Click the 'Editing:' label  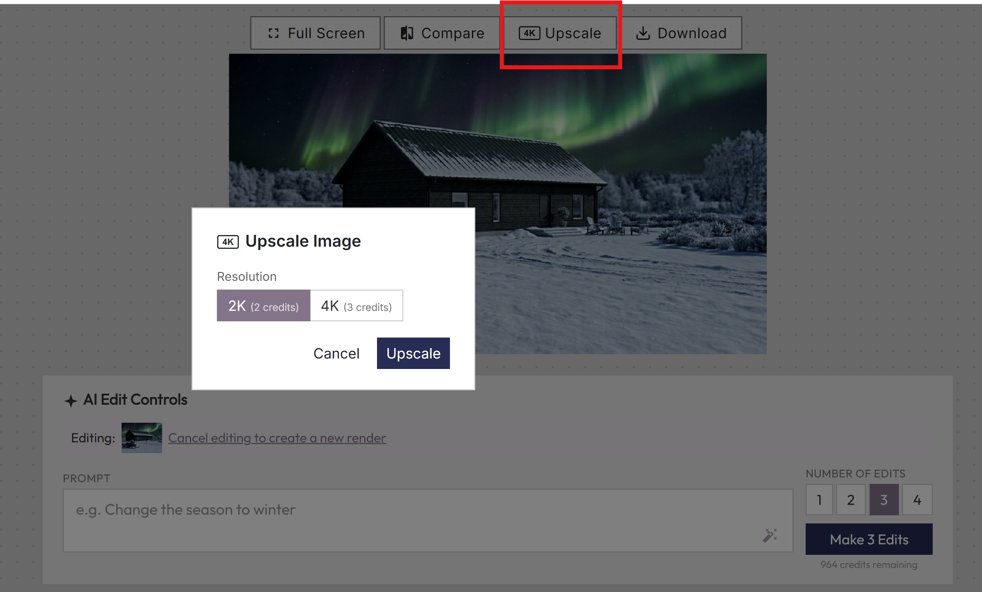[93, 438]
